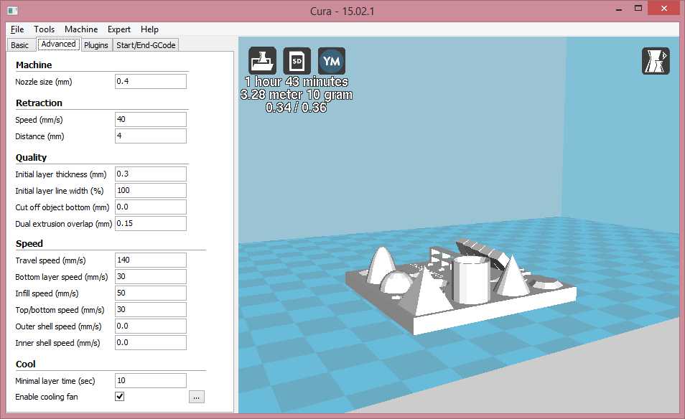This screenshot has width=685, height=419.
Task: Click the Cura app icon in title bar
Action: coord(12,11)
